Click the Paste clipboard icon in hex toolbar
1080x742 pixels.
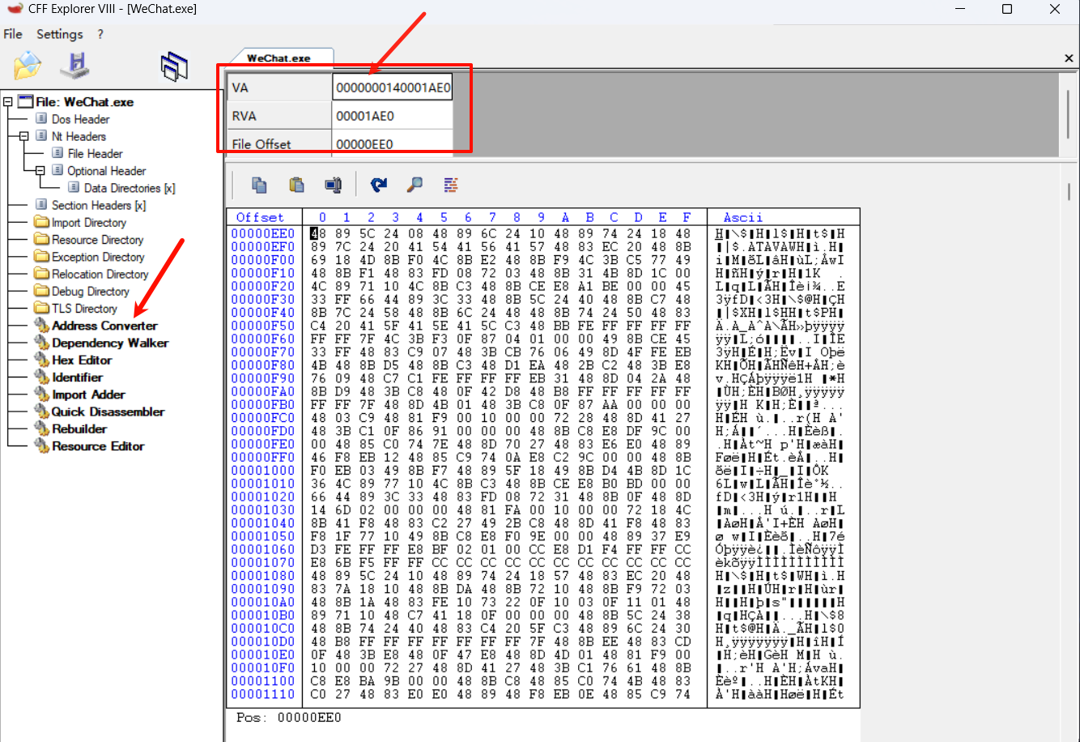coord(297,185)
